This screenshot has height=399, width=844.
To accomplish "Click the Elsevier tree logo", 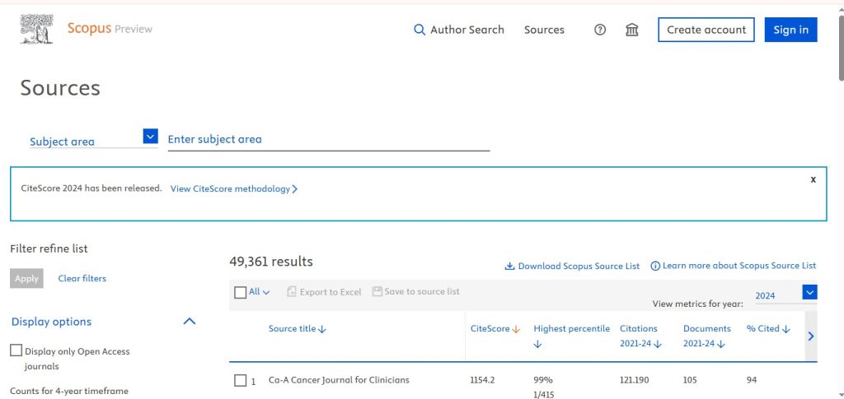I will (37, 29).
